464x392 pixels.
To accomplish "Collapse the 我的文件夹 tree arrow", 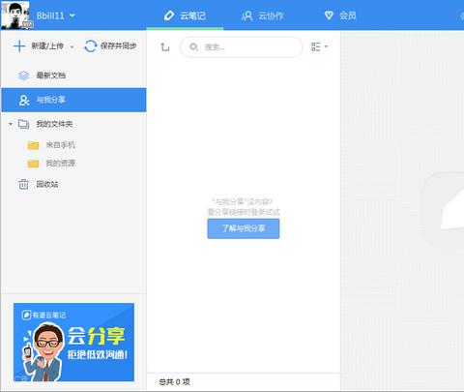I will (x=11, y=124).
